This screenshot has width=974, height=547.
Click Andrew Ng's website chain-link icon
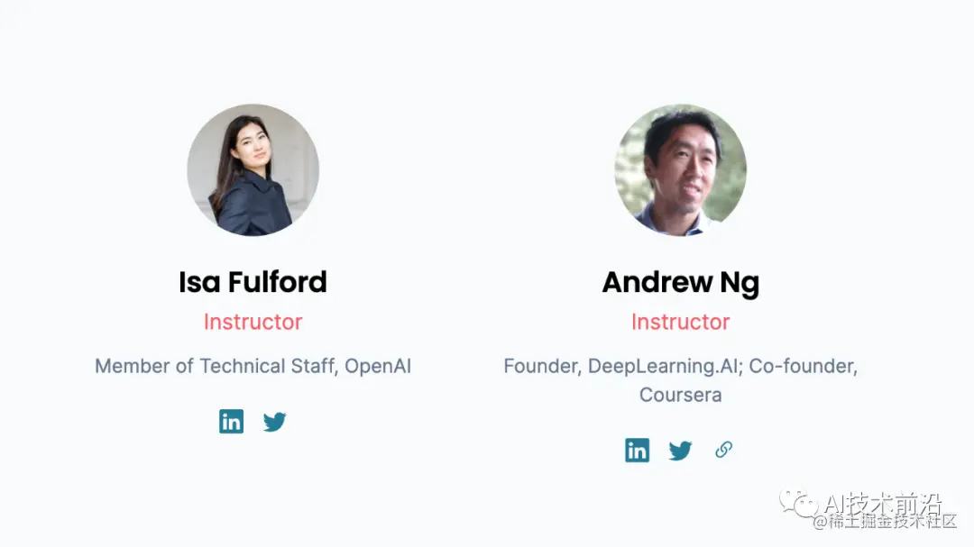(x=723, y=450)
